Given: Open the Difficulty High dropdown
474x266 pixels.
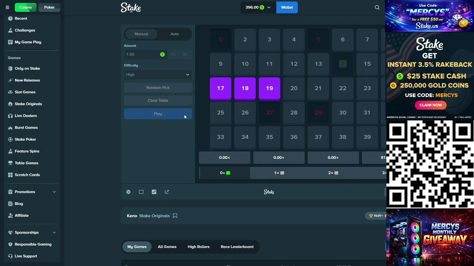Looking at the screenshot, I should 158,75.
